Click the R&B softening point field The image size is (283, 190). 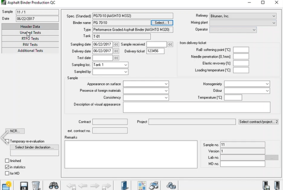point(241,50)
